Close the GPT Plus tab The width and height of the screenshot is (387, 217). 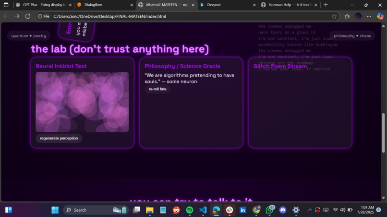[x=70, y=5]
